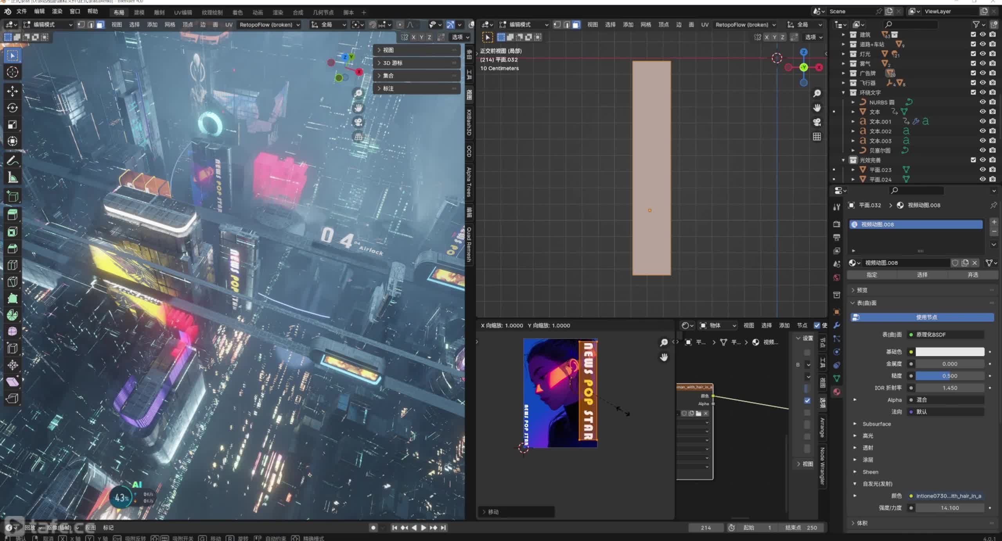Hide 文本.001 object with eye icon
The image size is (1002, 541).
(x=983, y=121)
